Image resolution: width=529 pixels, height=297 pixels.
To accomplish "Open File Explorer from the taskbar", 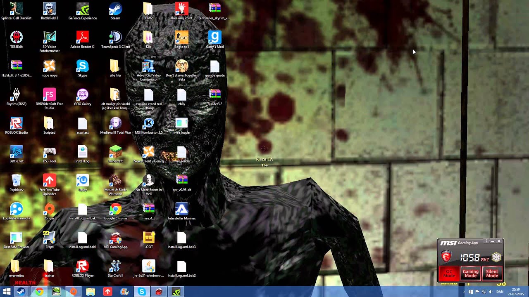I will click(91, 292).
